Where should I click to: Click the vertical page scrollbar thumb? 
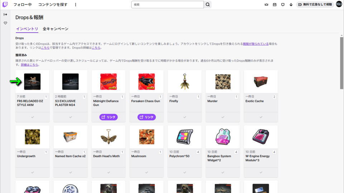[341, 63]
